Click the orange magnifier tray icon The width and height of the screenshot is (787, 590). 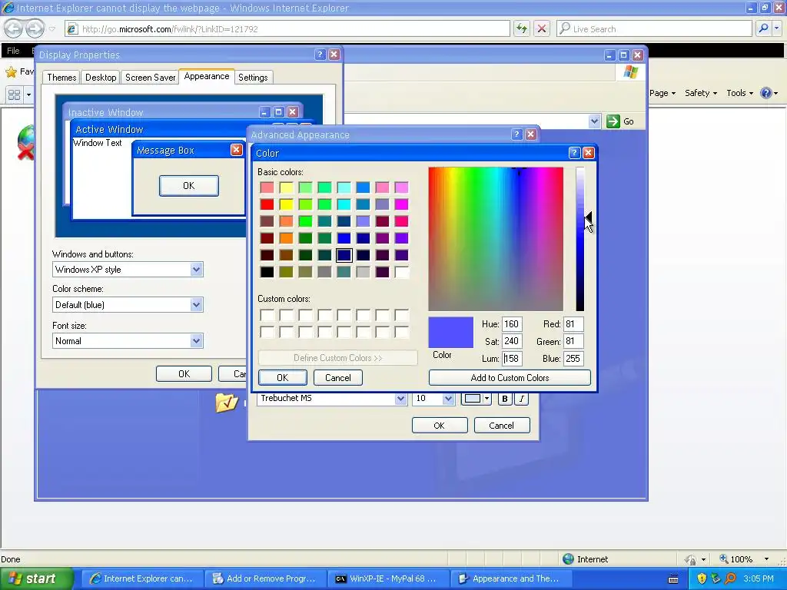click(x=730, y=579)
